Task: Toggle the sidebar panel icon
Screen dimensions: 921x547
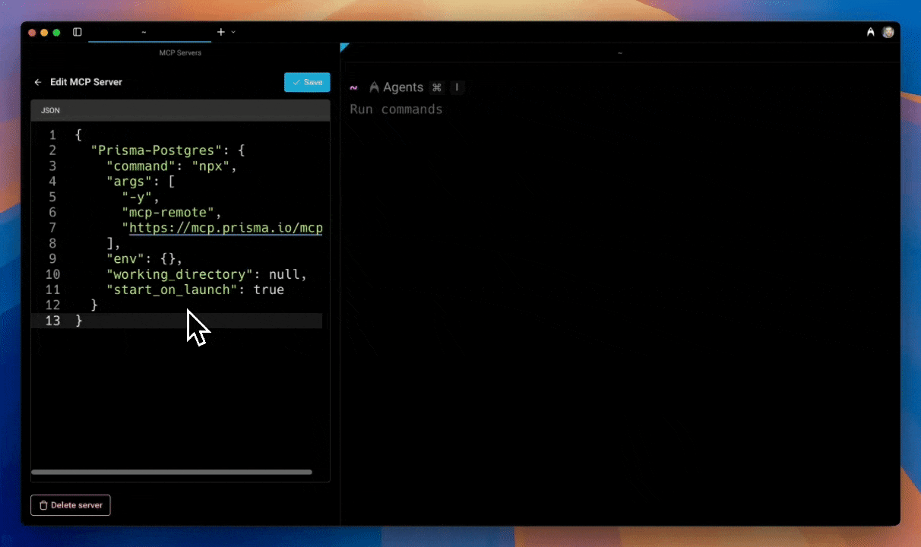Action: click(77, 32)
